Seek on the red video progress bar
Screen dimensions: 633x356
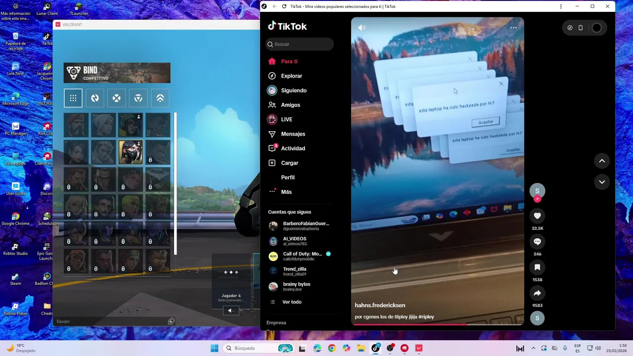[x=438, y=324]
